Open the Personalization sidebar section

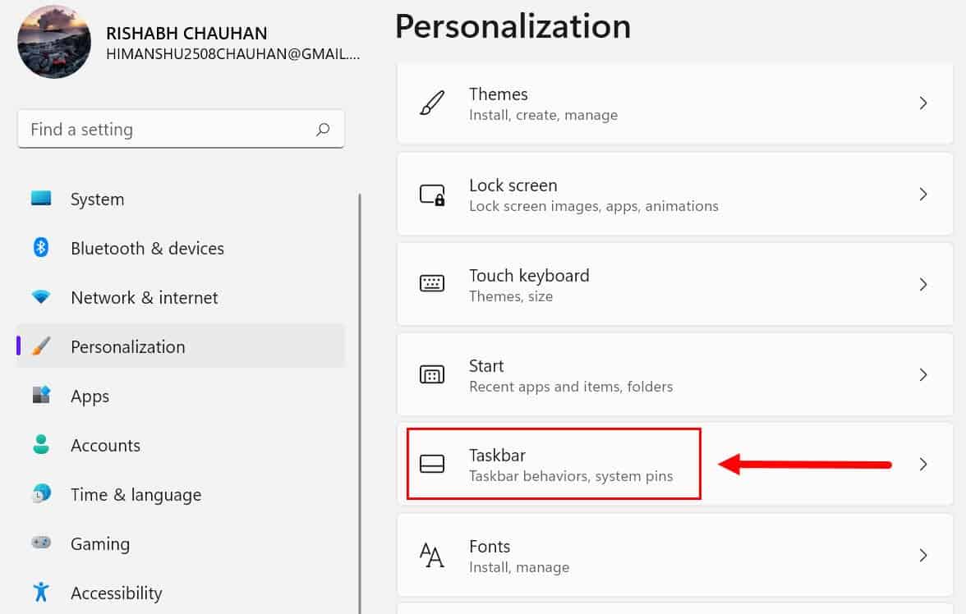pos(127,346)
